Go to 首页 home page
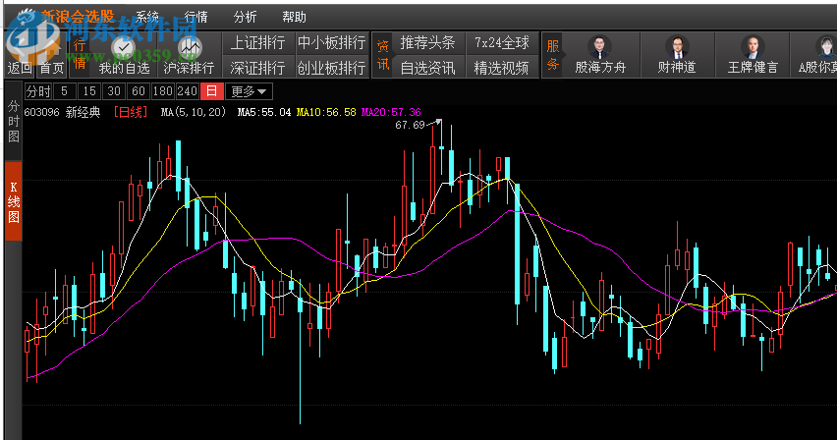This screenshot has width=837, height=440. coord(51,68)
